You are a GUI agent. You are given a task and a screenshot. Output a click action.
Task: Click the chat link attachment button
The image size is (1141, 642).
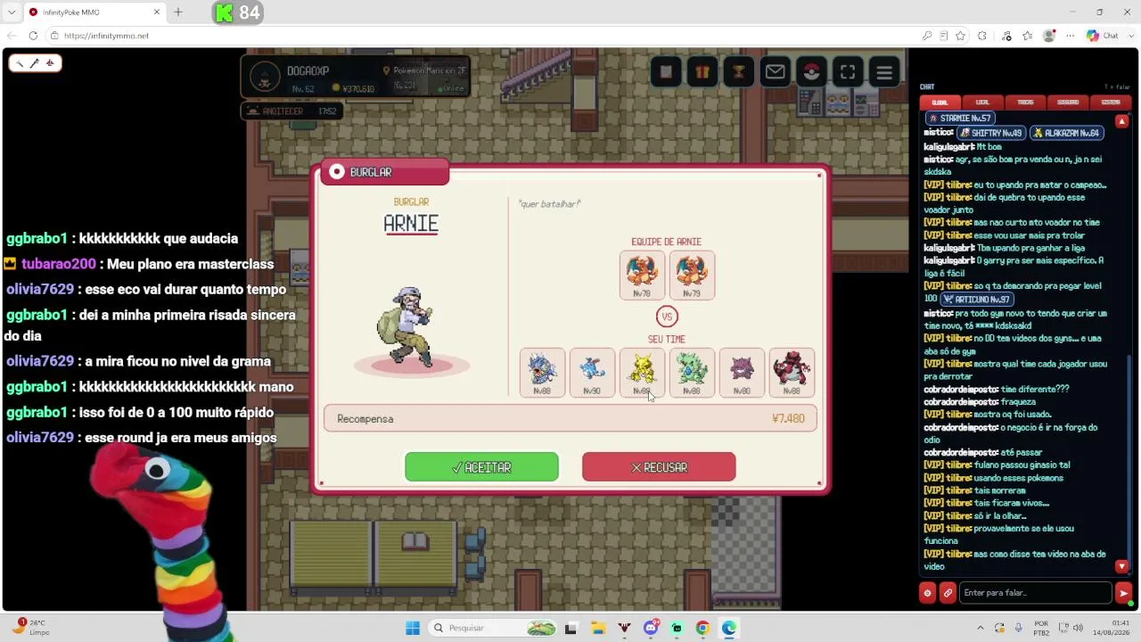pyautogui.click(x=948, y=593)
